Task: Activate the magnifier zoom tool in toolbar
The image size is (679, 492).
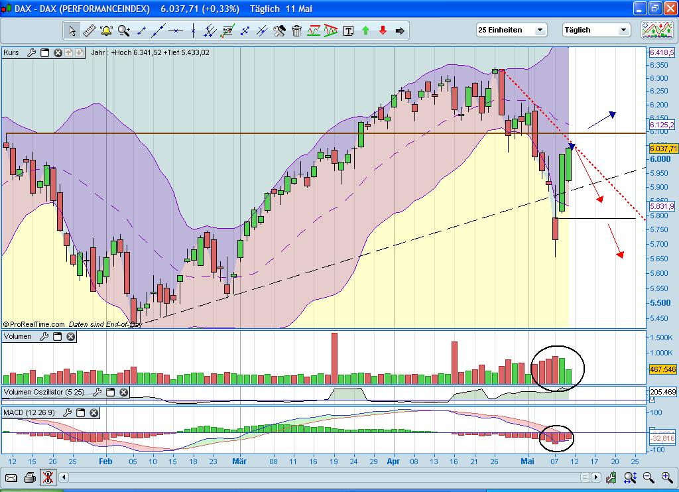Action: (124, 31)
